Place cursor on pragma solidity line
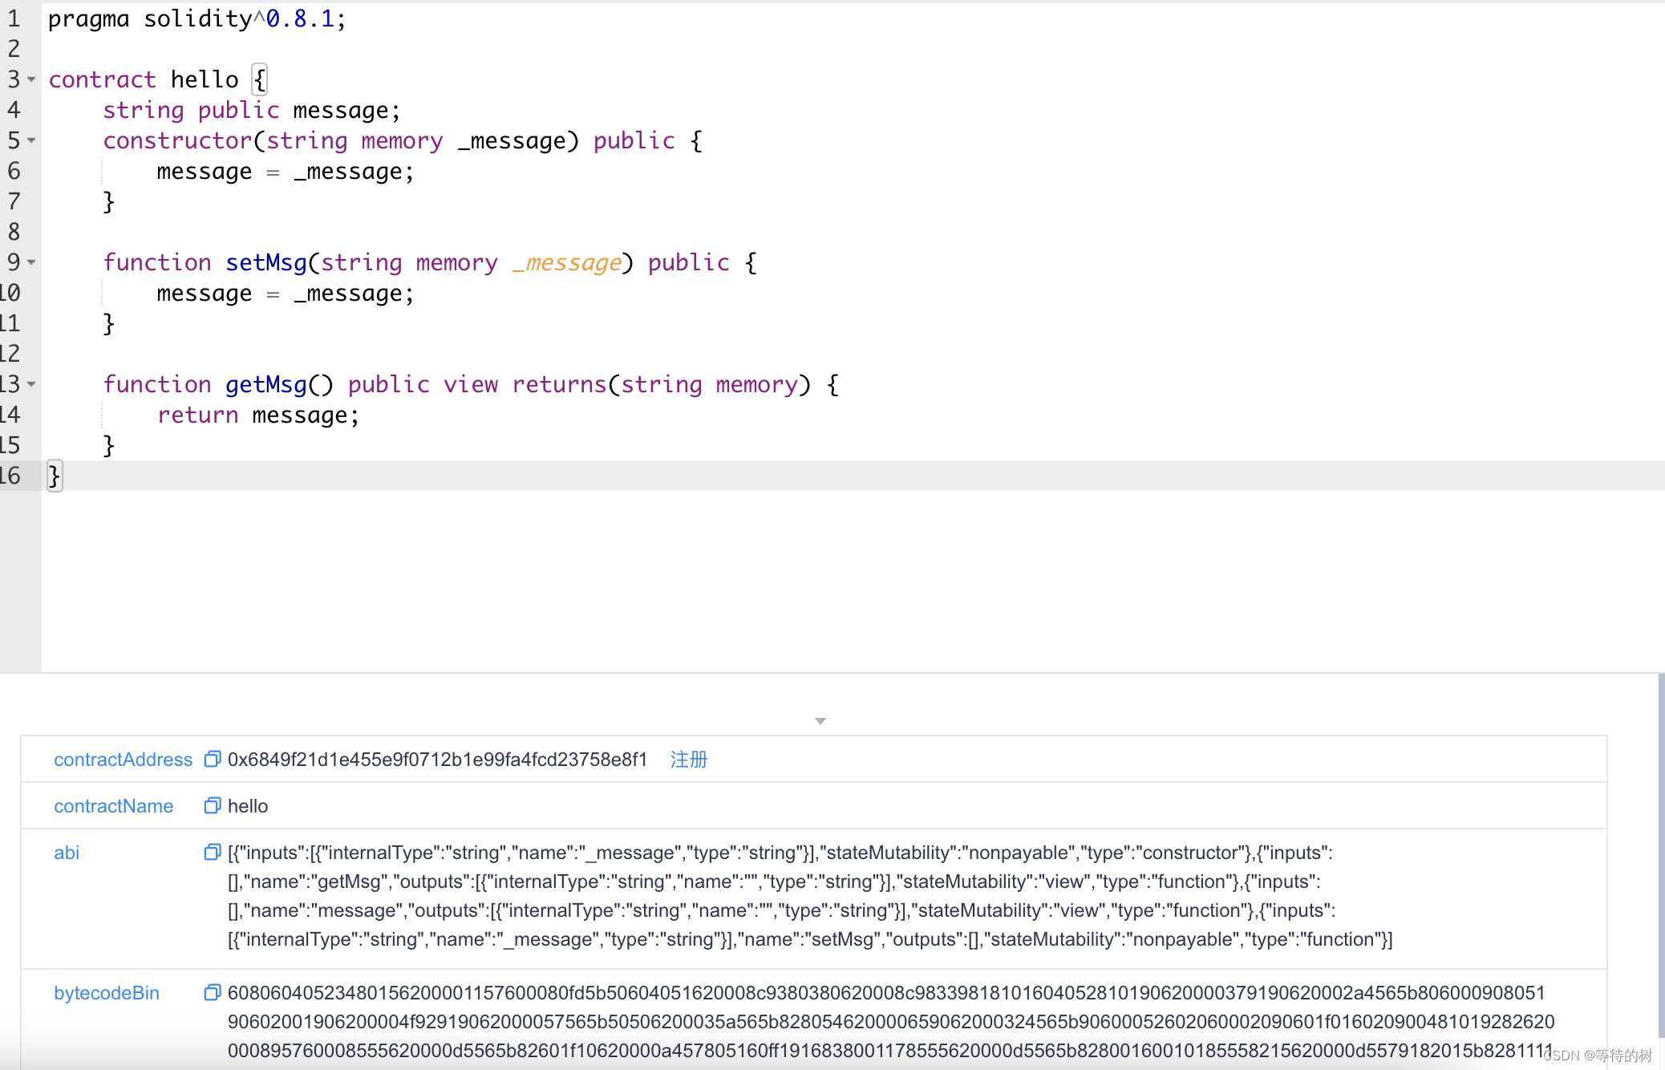Image resolution: width=1665 pixels, height=1070 pixels. tap(196, 18)
